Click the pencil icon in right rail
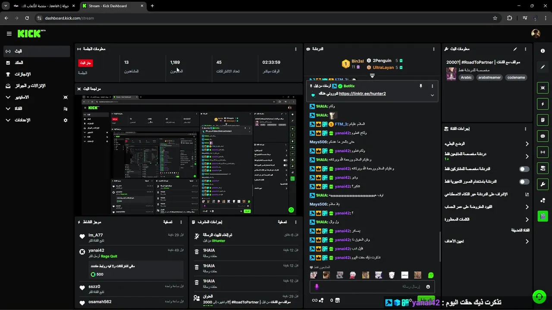Screen dimensions: 552x310 tap(543, 67)
